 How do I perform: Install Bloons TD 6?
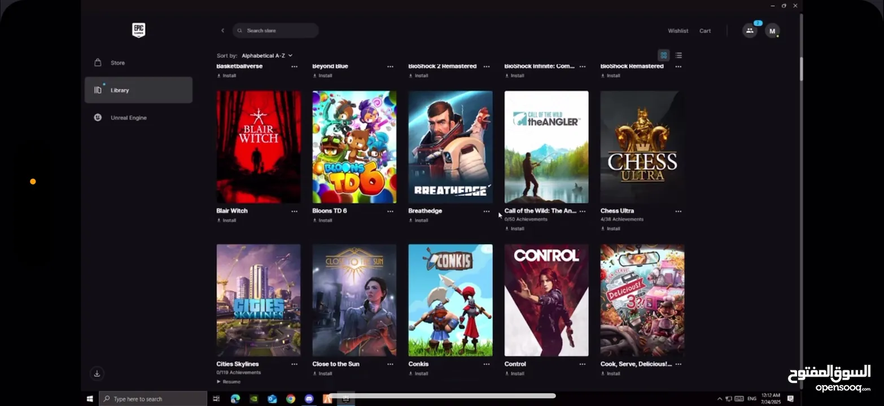[323, 220]
